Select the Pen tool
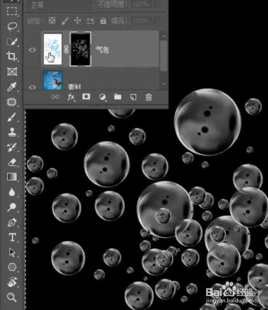Screen dimensions: 268x310 click(x=12, y=222)
